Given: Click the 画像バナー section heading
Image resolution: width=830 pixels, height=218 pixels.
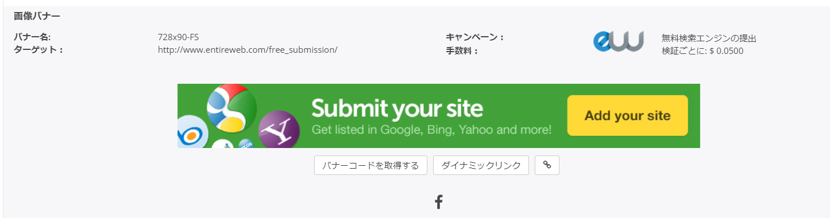Looking at the screenshot, I should coord(37,15).
